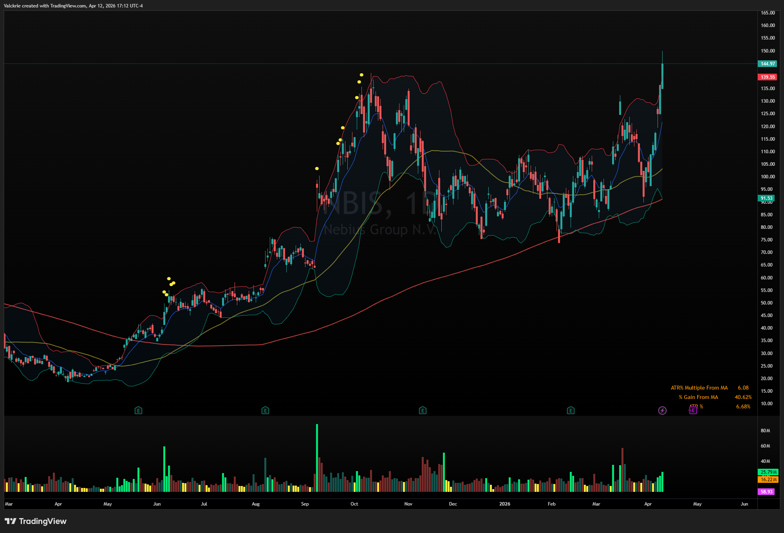Viewport: 784px width, 533px height.
Task: Click the magenta 58.93 axis label
Action: point(766,491)
